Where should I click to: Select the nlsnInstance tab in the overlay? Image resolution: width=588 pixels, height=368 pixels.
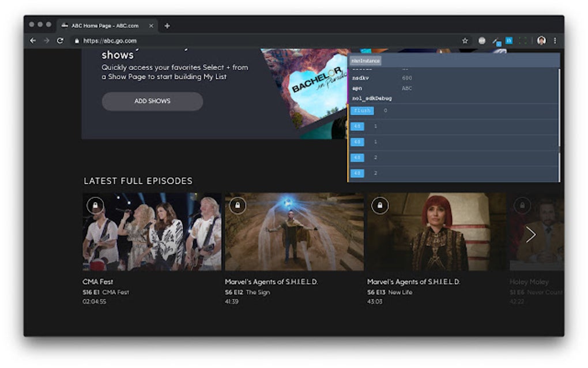[x=365, y=61]
